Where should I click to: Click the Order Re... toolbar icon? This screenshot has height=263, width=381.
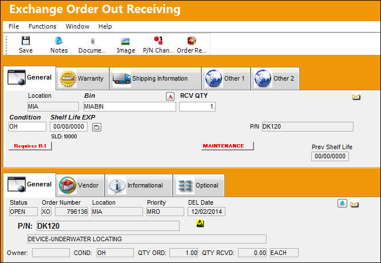point(192,41)
